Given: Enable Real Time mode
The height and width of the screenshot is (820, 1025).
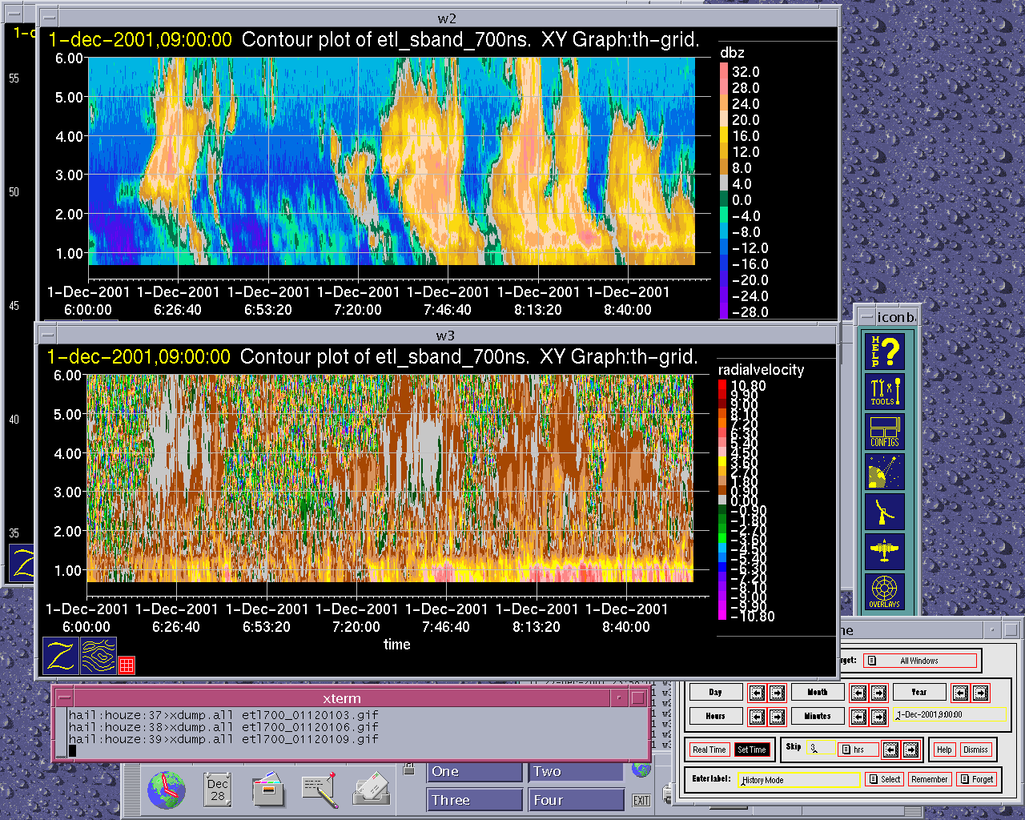Looking at the screenshot, I should click(x=709, y=750).
